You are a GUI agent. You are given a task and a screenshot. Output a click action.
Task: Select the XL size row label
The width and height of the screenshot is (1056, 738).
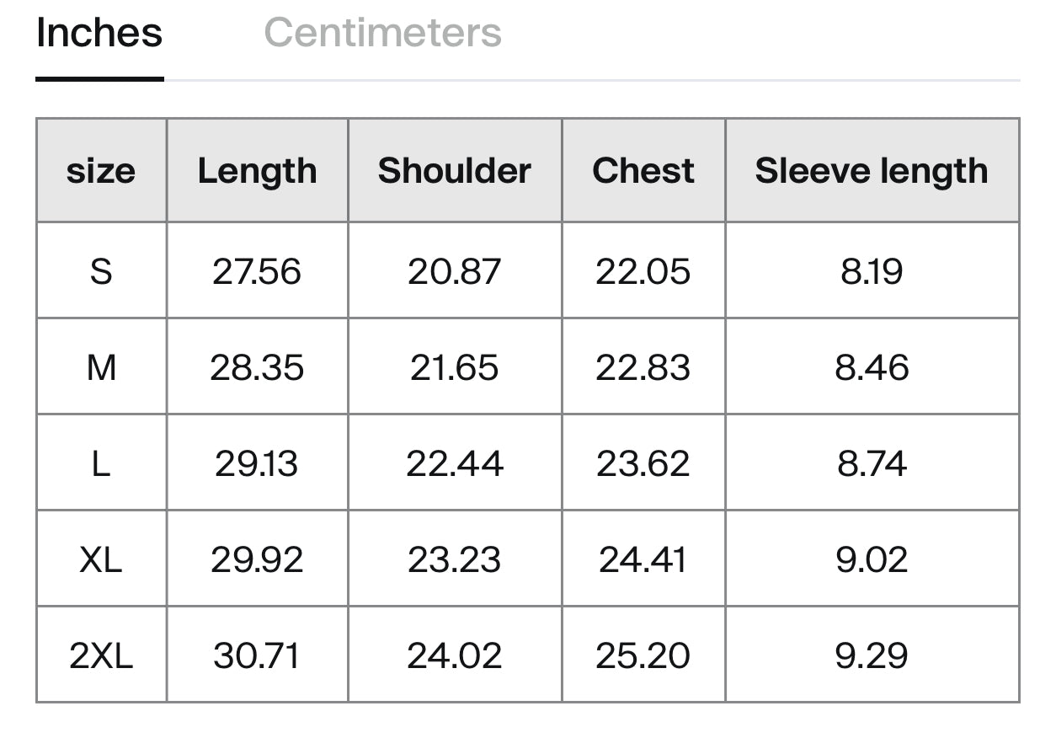pos(101,559)
